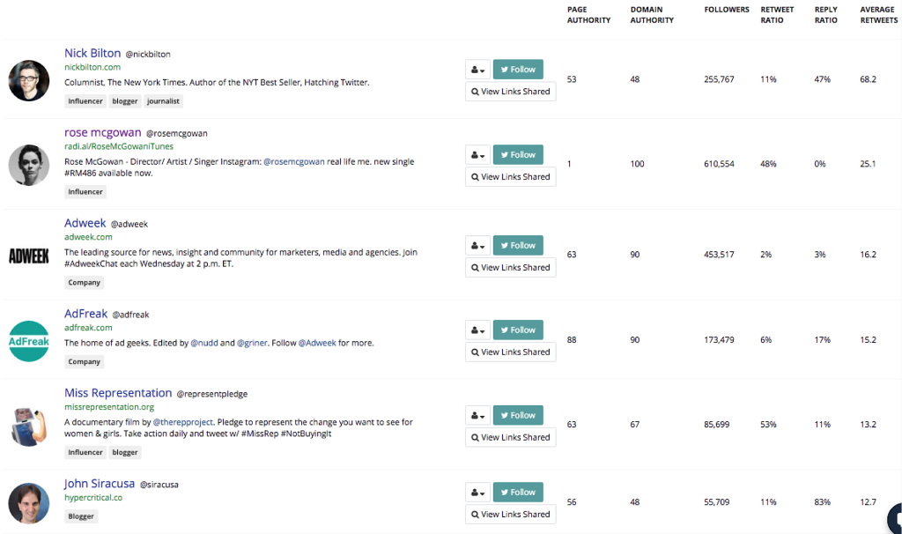Click the person icon beside rose mcgowan's Follow button
This screenshot has width=902, height=534.
[x=477, y=154]
